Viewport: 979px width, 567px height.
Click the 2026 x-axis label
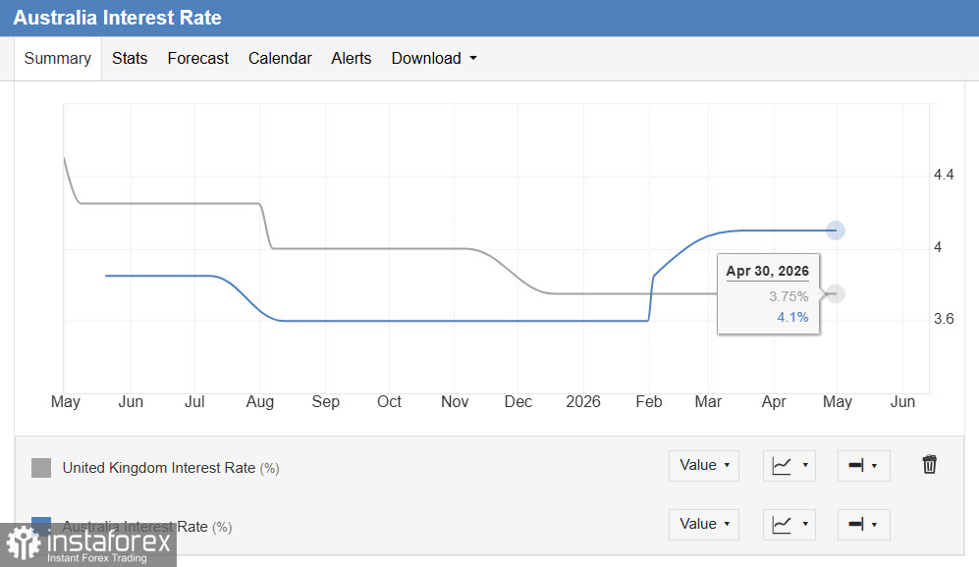point(583,401)
